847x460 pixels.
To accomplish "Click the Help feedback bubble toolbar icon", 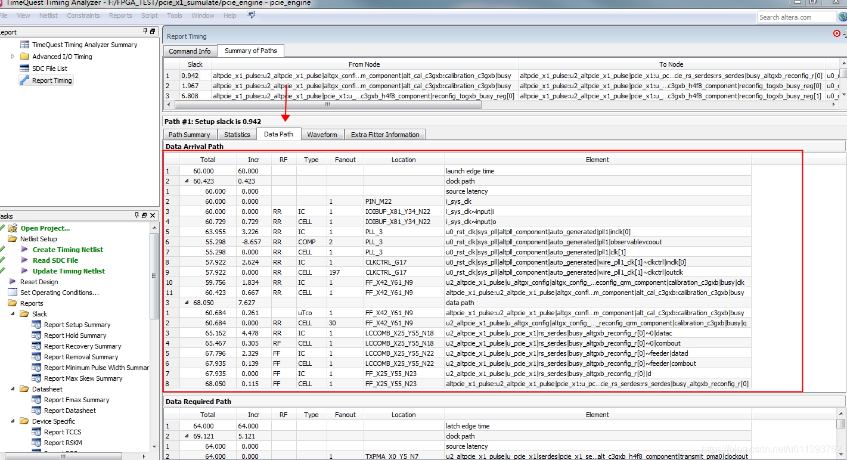I will 251,15.
